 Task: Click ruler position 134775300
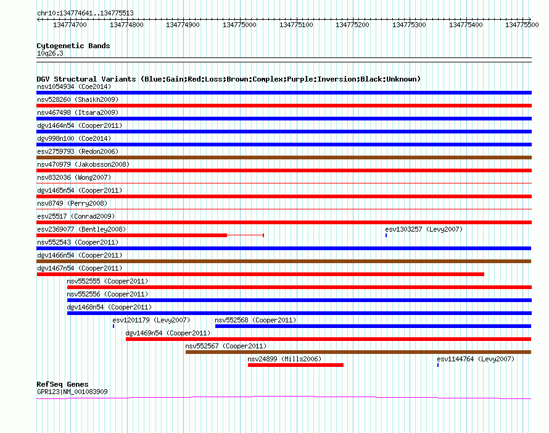(409, 25)
